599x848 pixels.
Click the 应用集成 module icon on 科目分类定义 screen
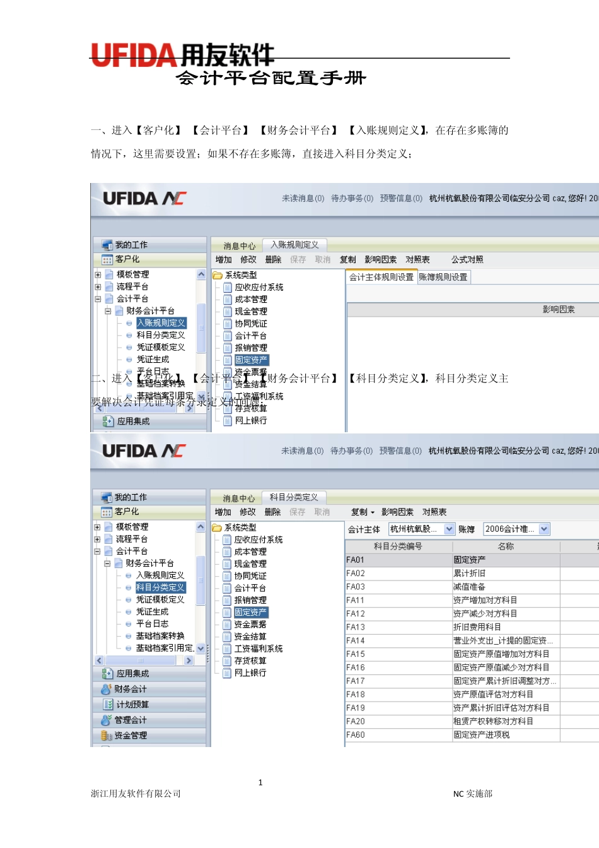[x=107, y=674]
